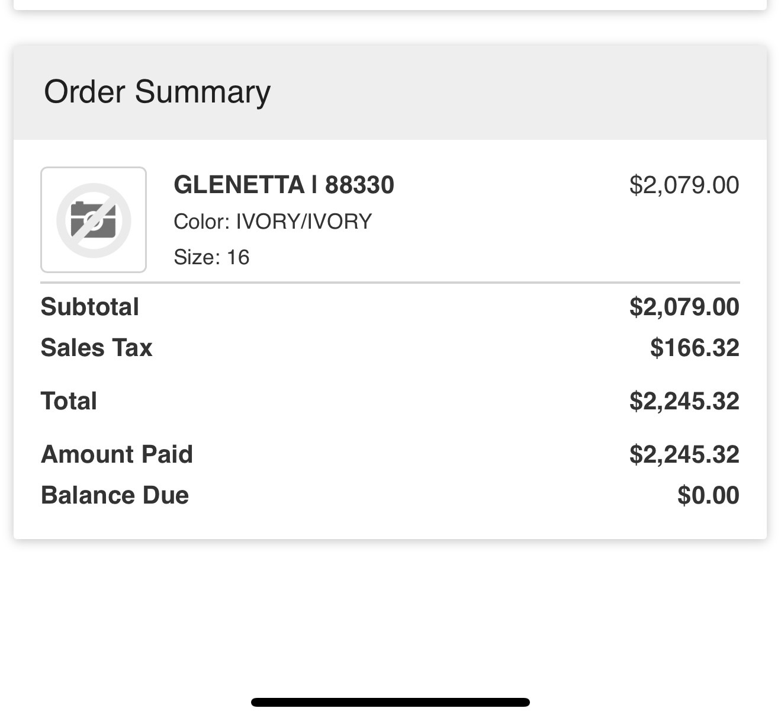Tap the Total value $2,245.32
This screenshot has height=721, width=781.
[684, 401]
